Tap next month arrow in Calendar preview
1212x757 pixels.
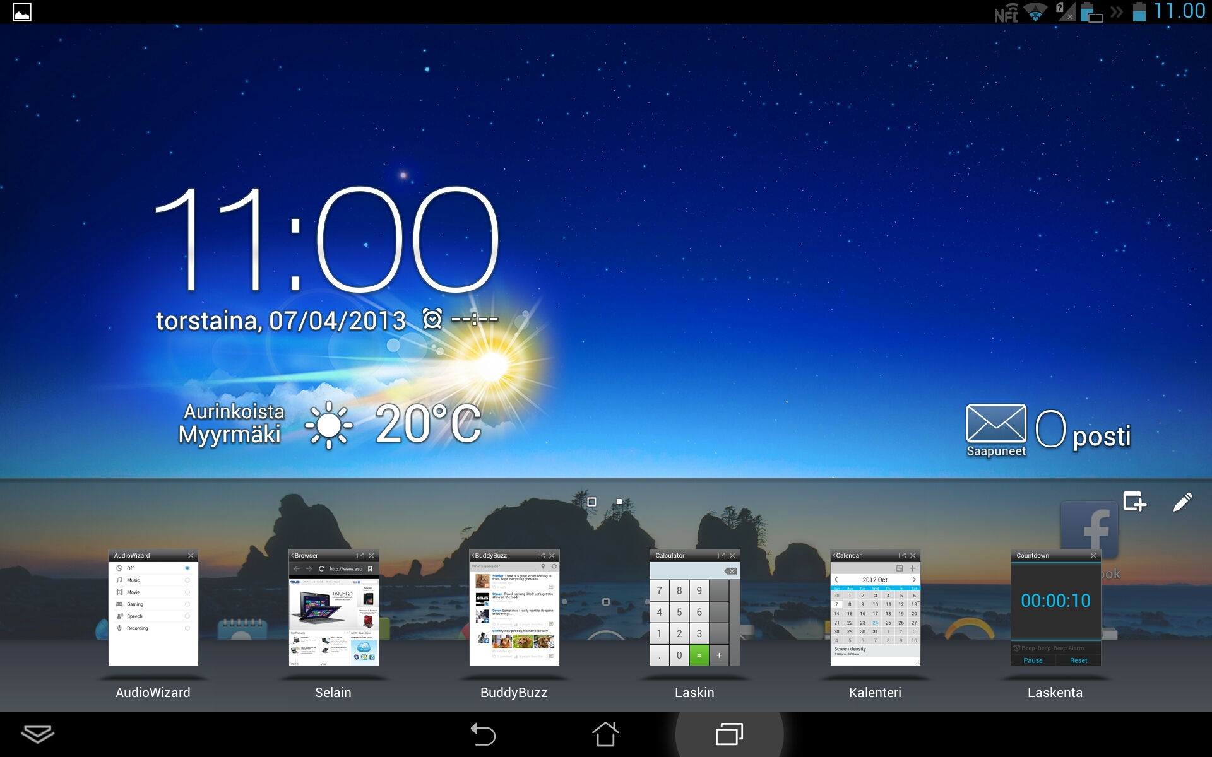pyautogui.click(x=913, y=579)
